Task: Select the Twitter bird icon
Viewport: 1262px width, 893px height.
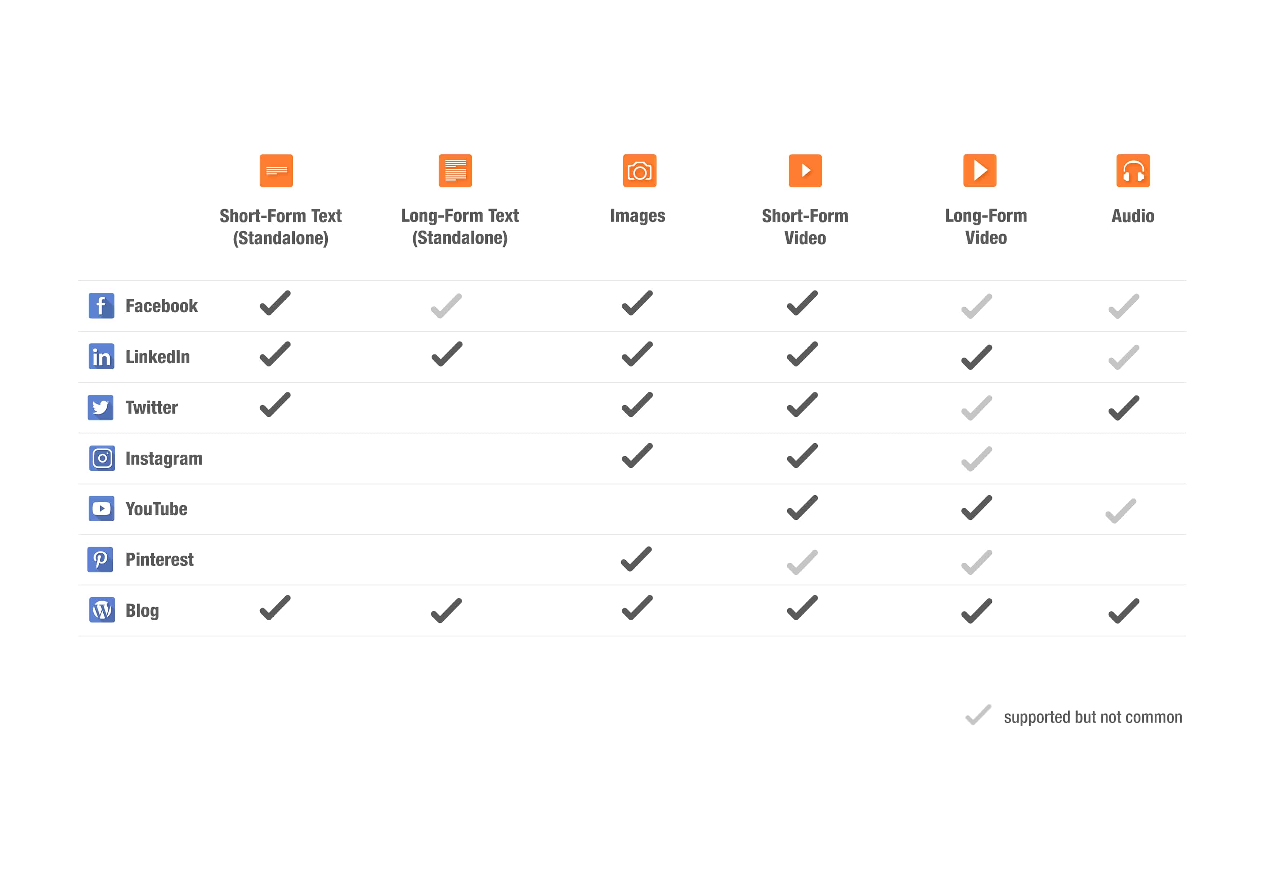Action: tap(100, 407)
